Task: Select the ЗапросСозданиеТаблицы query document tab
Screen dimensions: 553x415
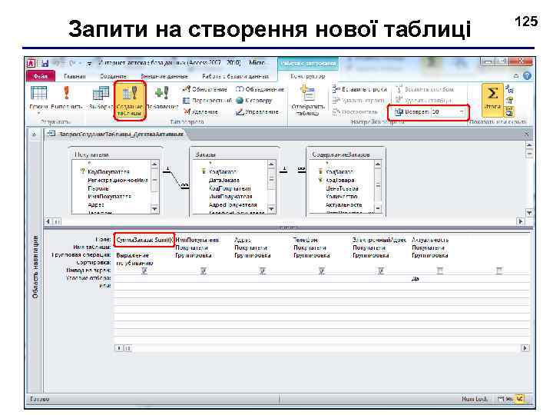Action: (x=117, y=134)
